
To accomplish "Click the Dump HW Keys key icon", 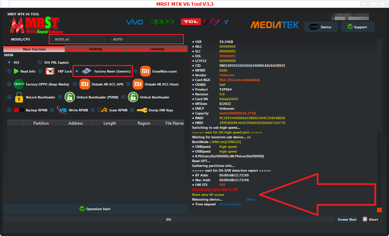I will click(142, 110).
